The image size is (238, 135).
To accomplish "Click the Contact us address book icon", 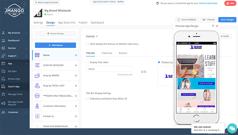I will [37, 116].
